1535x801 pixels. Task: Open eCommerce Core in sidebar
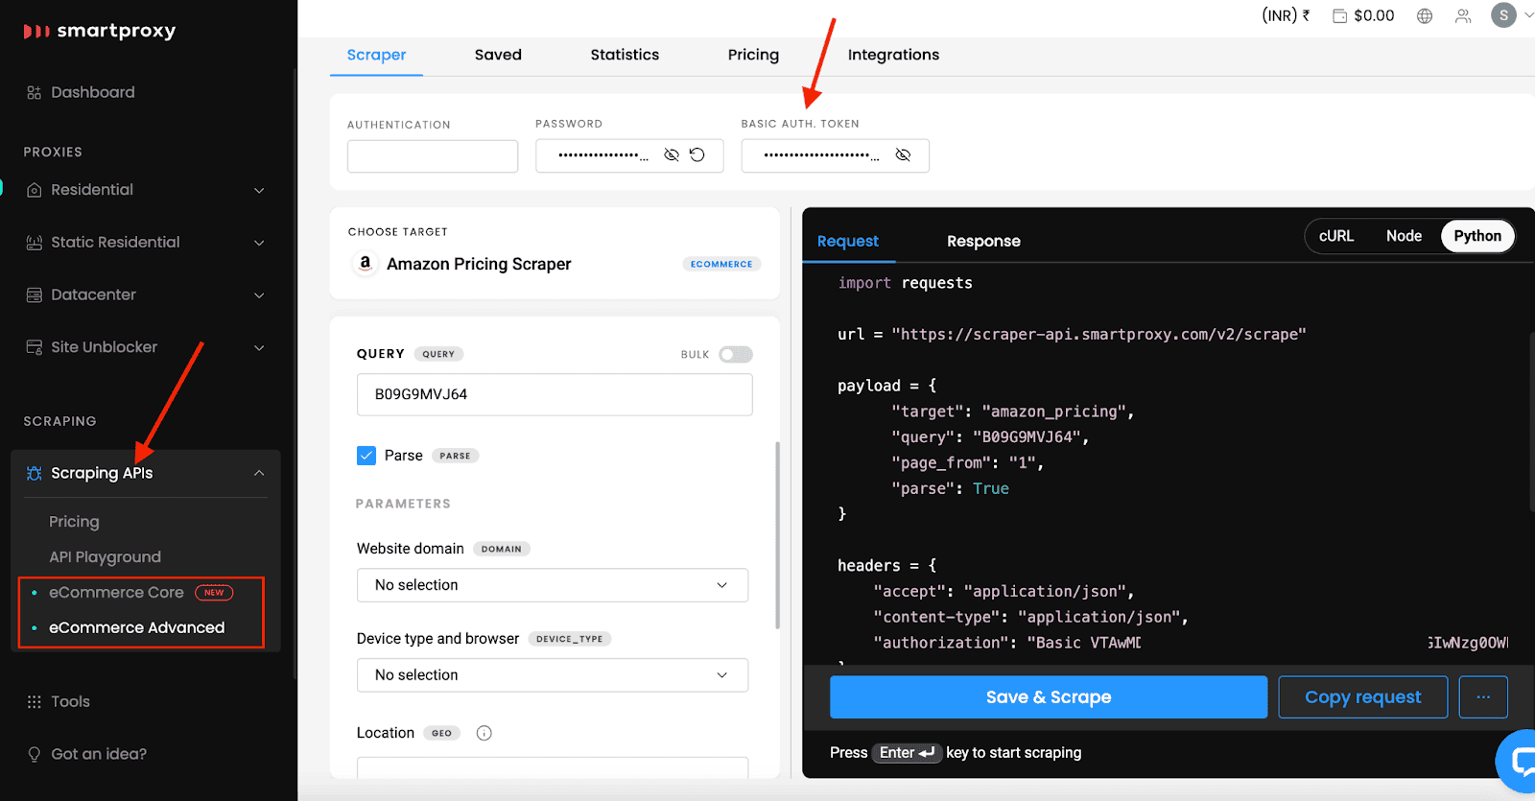tap(116, 593)
